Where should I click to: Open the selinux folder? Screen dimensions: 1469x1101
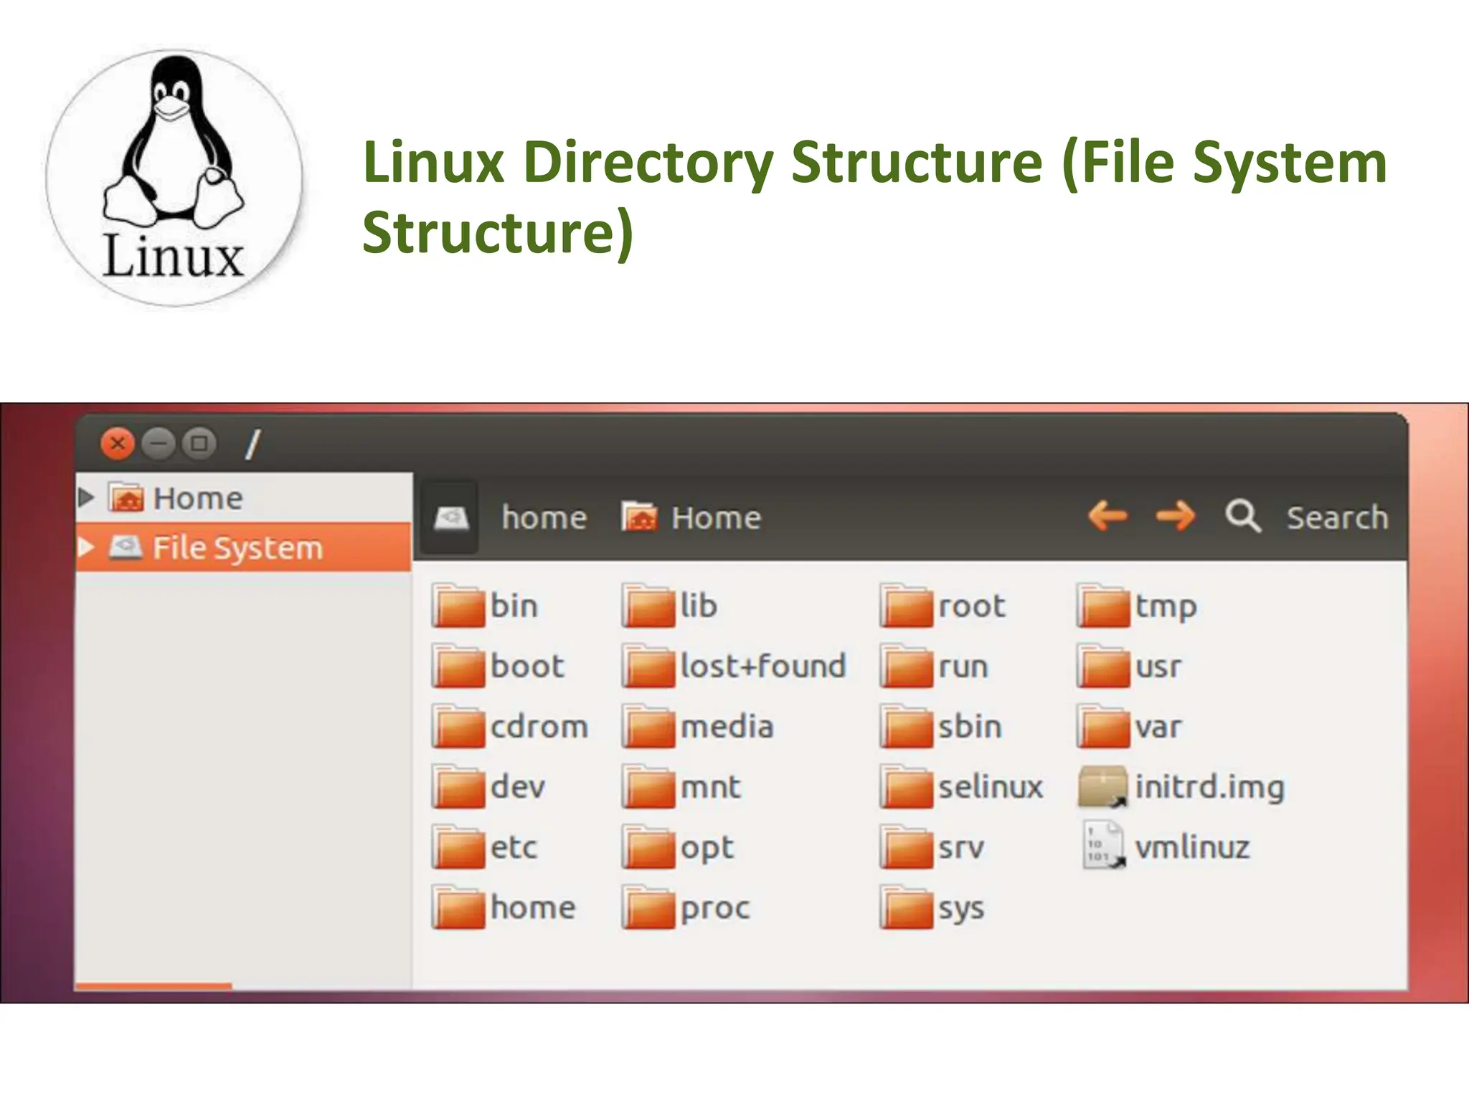[907, 787]
